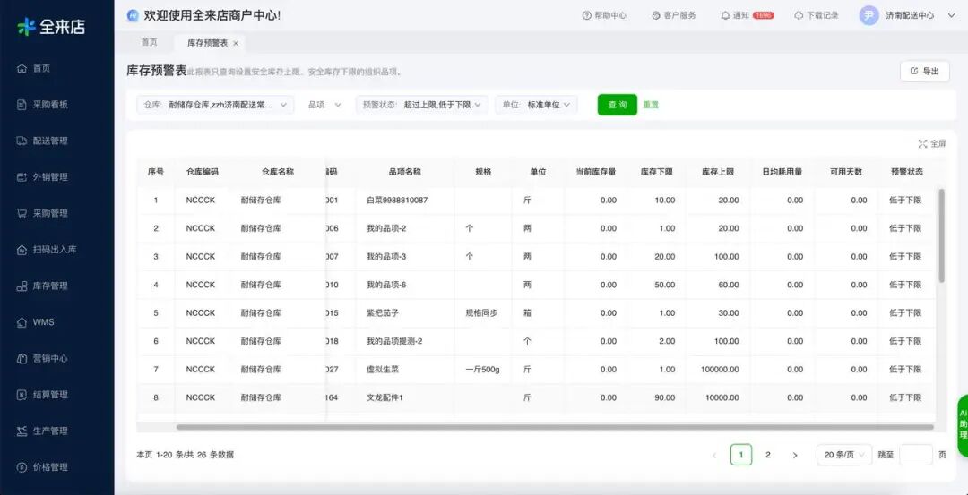Click the 客户服务 headset icon
968x495 pixels.
point(655,15)
